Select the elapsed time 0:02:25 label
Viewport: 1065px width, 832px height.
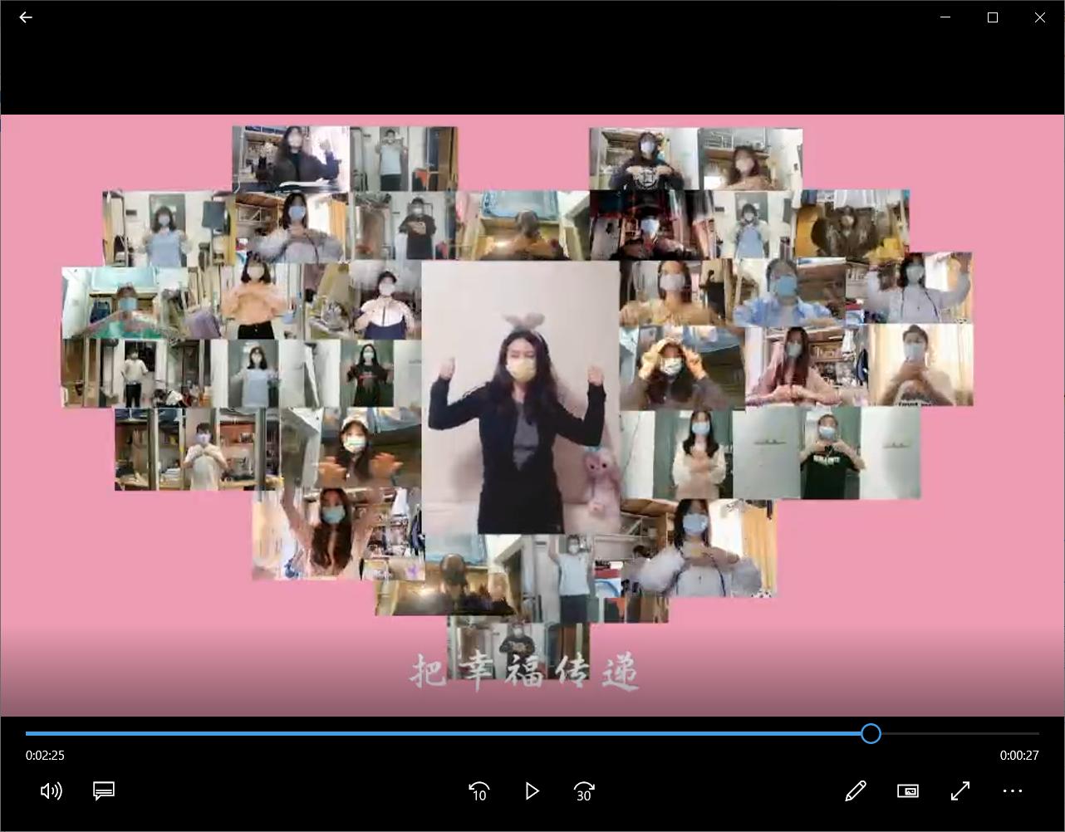(x=45, y=755)
